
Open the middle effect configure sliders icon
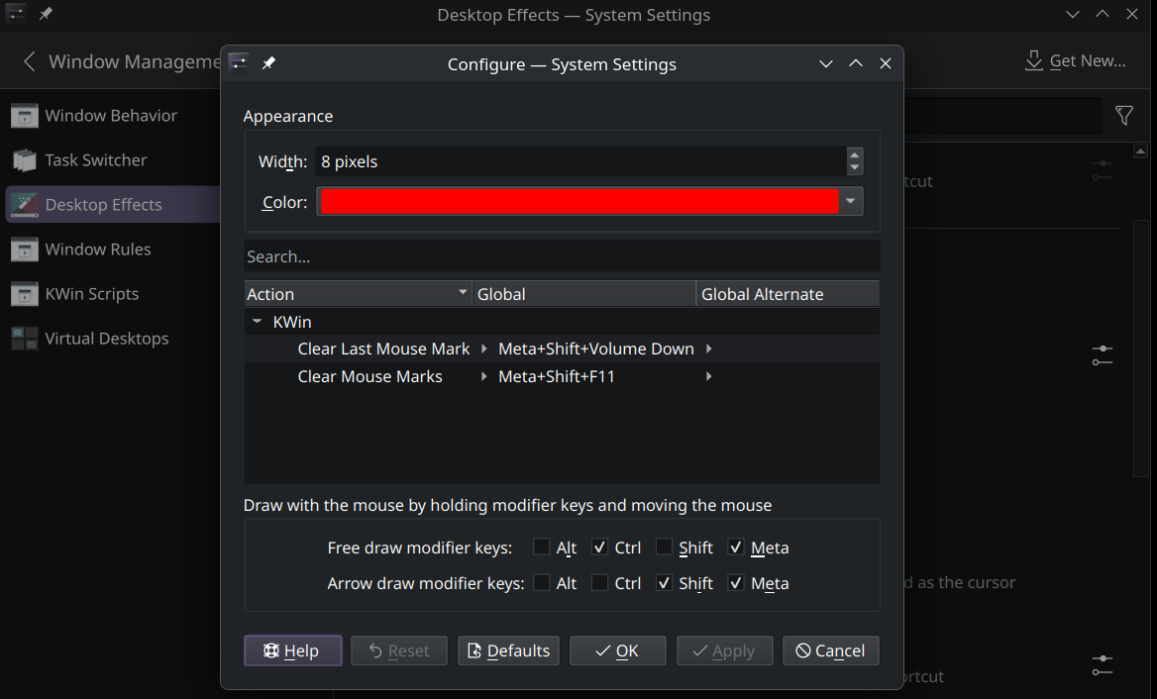1103,354
